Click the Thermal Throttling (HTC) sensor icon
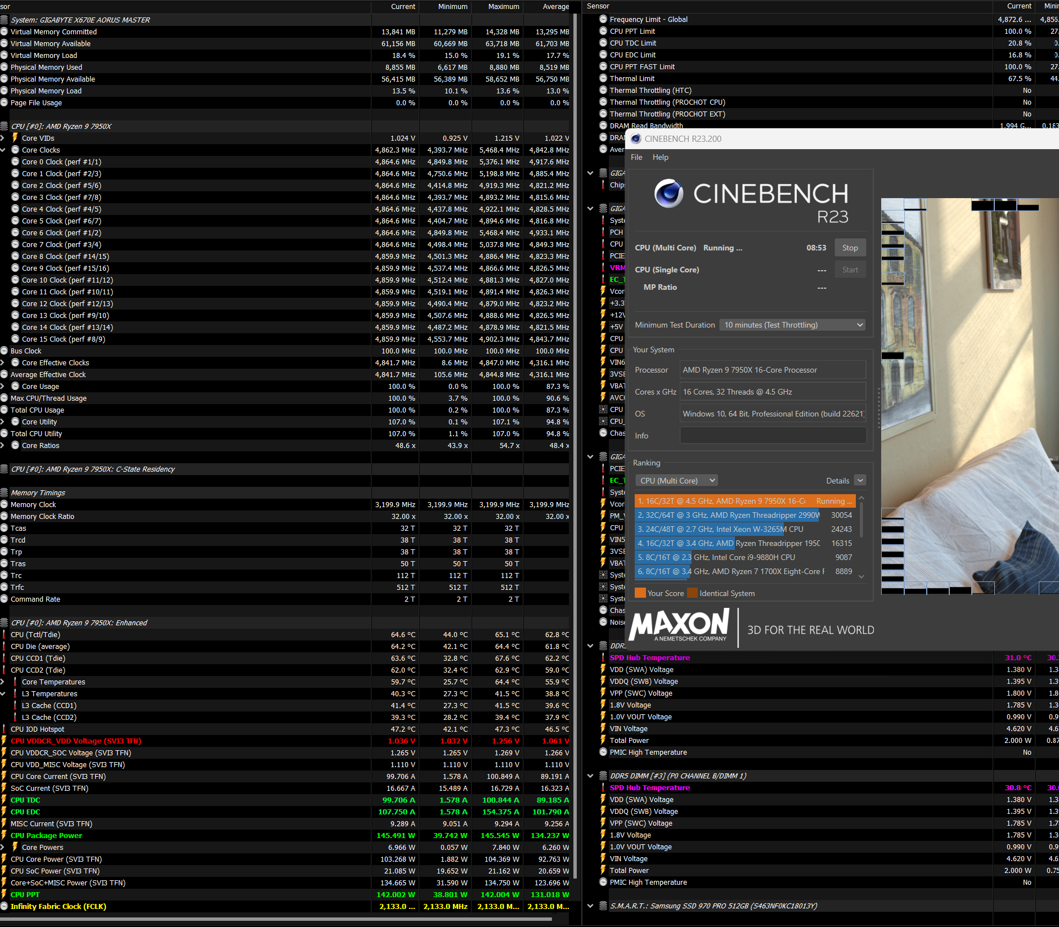1059x927 pixels. pos(603,90)
